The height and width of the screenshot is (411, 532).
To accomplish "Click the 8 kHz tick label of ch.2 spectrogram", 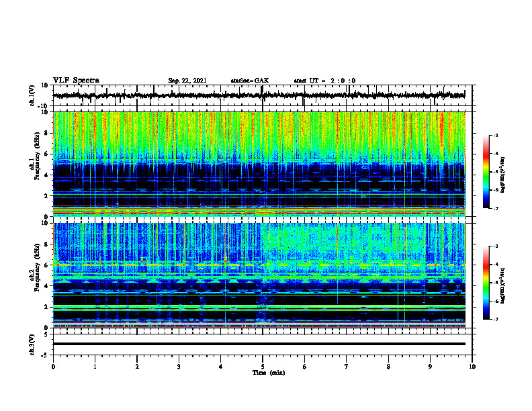I will (46, 244).
